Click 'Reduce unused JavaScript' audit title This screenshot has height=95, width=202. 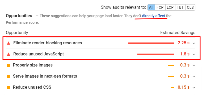[39, 54]
